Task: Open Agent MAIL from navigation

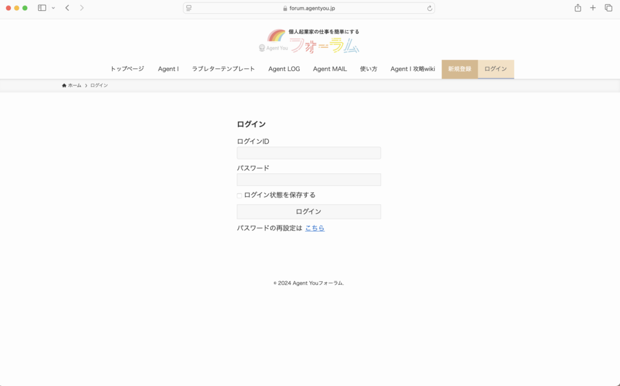Action: coord(329,69)
